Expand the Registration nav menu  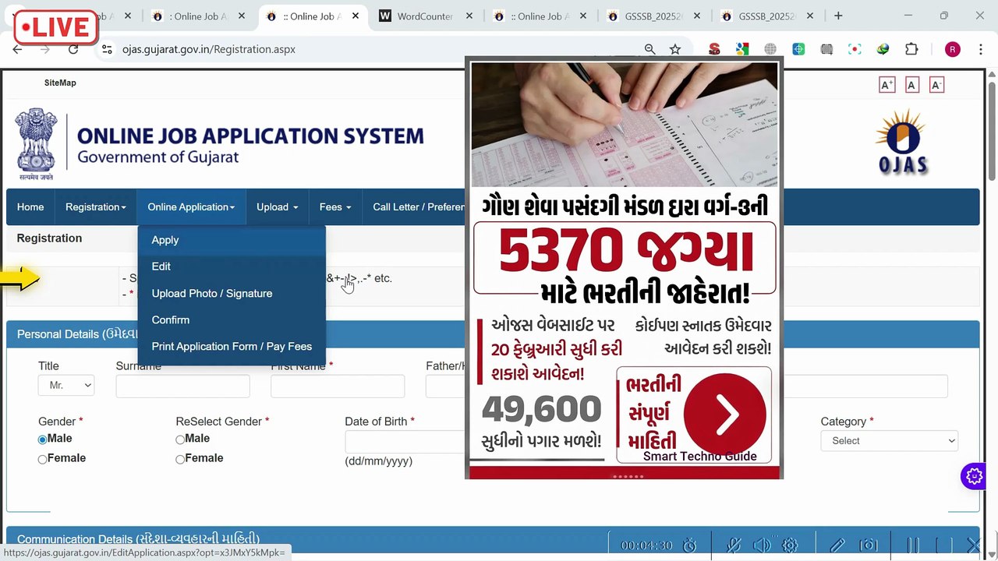click(x=96, y=207)
